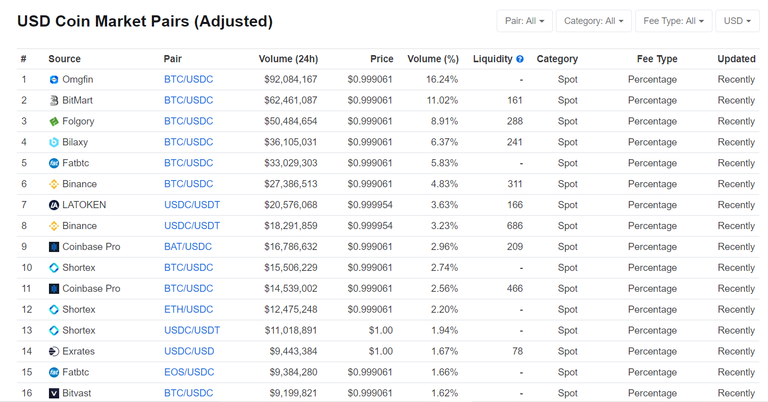This screenshot has height=402, width=768.
Task: Click the liquidity value 466
Action: pos(515,289)
